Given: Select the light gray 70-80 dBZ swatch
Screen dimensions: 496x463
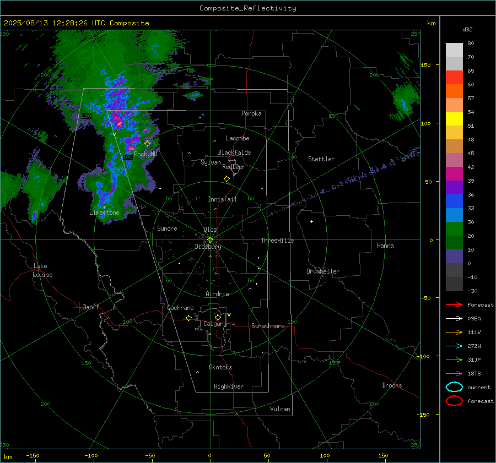Looking at the screenshot, I should point(454,50).
